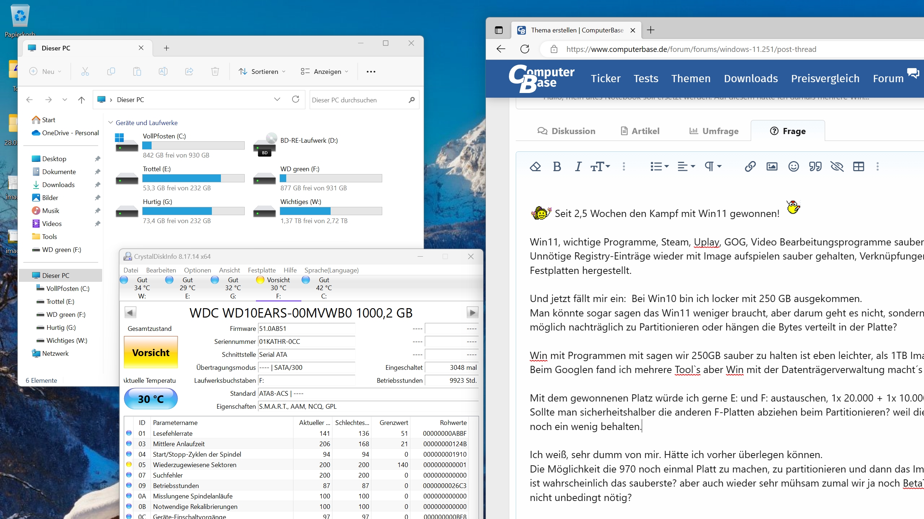The height and width of the screenshot is (519, 924).
Task: Switch to the Umfrage thread tab
Action: coord(714,131)
